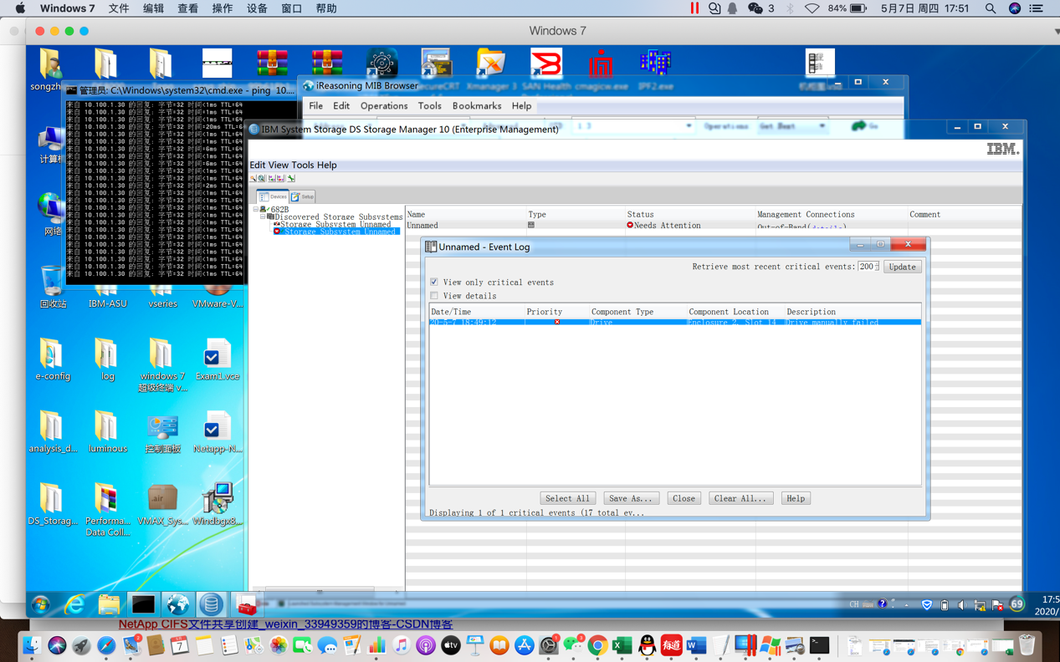Open Bookmarks menu in MIB Browser
Screen dimensions: 1060x662
[476, 106]
